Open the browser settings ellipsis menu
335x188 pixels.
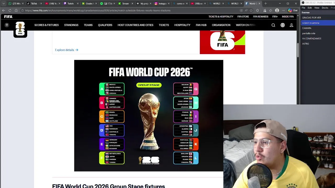pos(283,10)
